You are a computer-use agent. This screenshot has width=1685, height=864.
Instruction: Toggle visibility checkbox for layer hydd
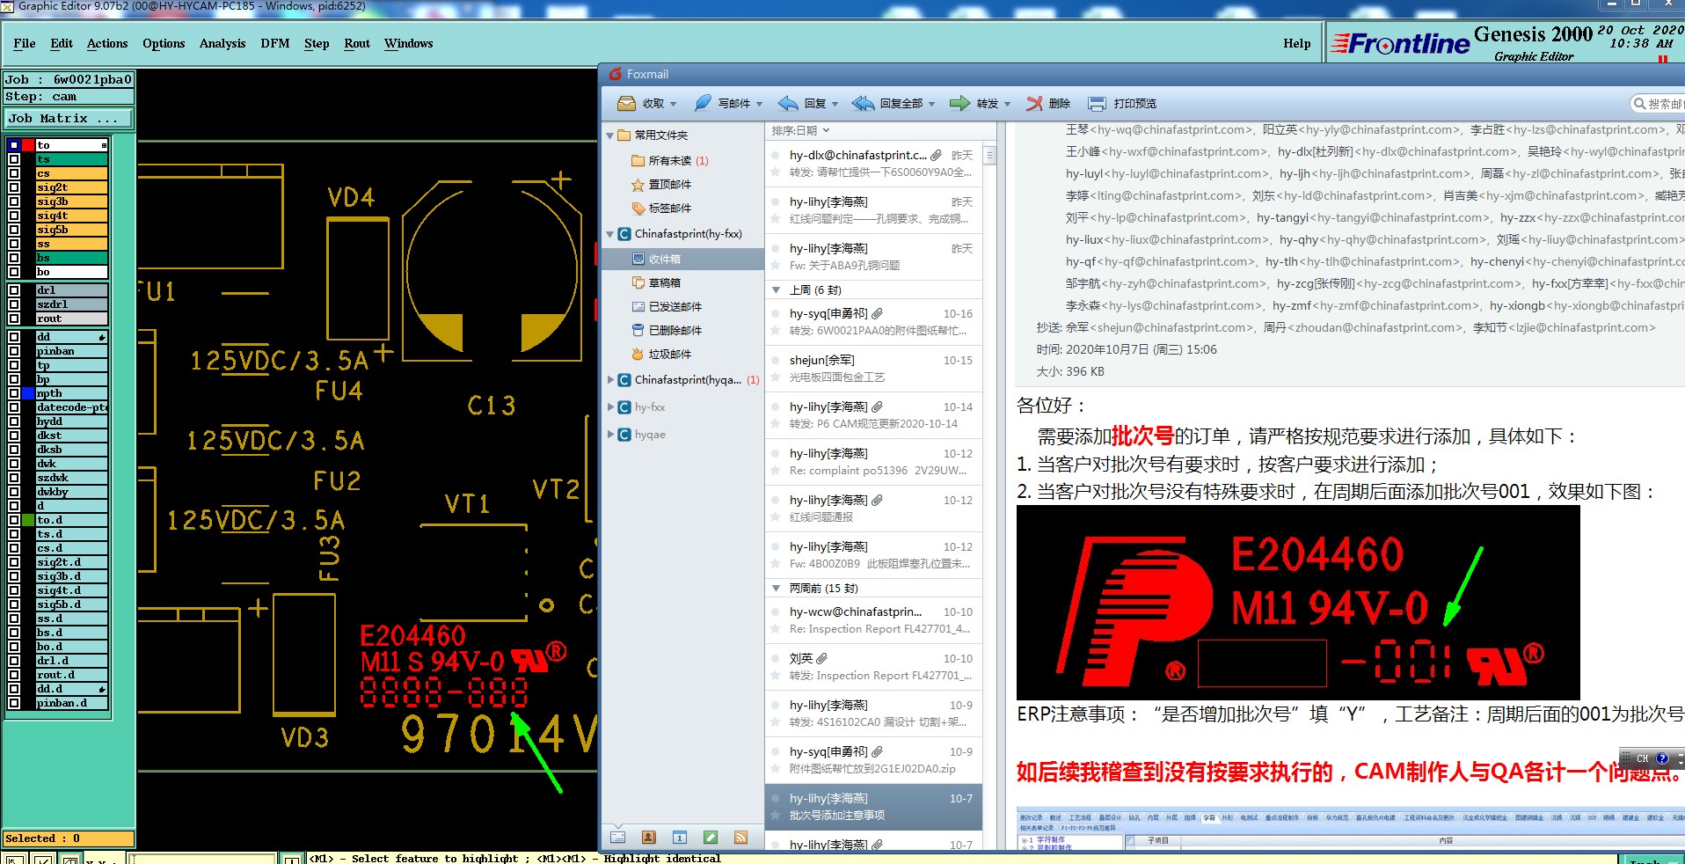point(14,421)
